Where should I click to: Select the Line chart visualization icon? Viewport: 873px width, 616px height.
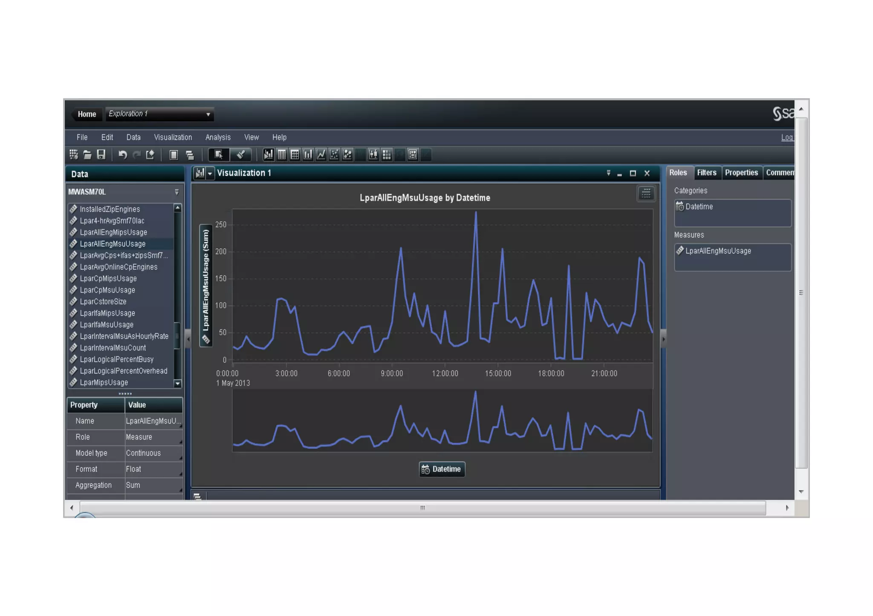tap(321, 155)
